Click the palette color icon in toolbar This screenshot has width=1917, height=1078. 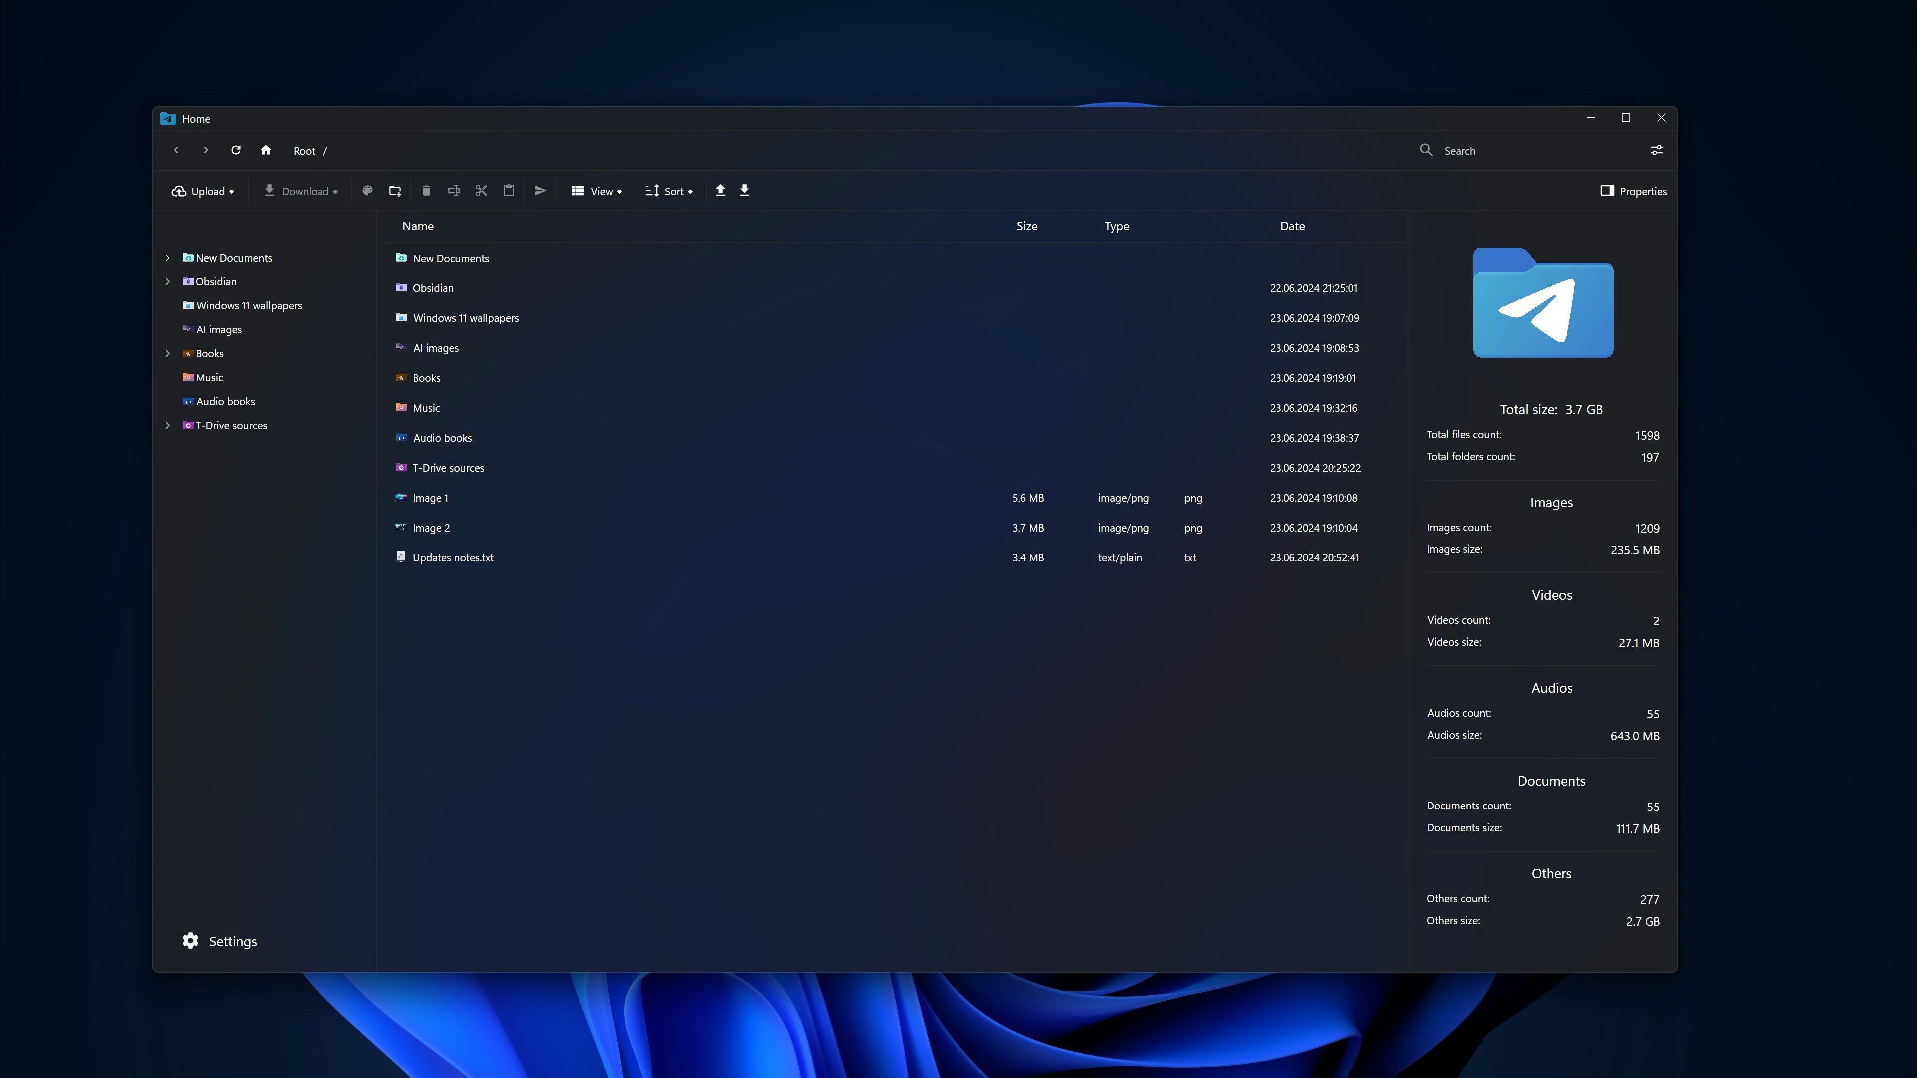click(367, 191)
